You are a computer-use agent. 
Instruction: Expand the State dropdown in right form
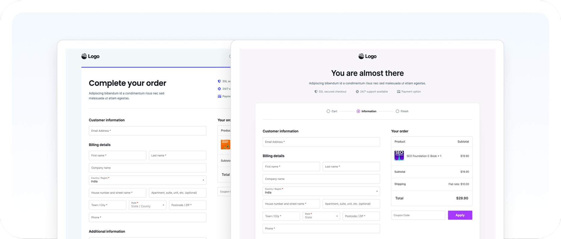[321, 216]
